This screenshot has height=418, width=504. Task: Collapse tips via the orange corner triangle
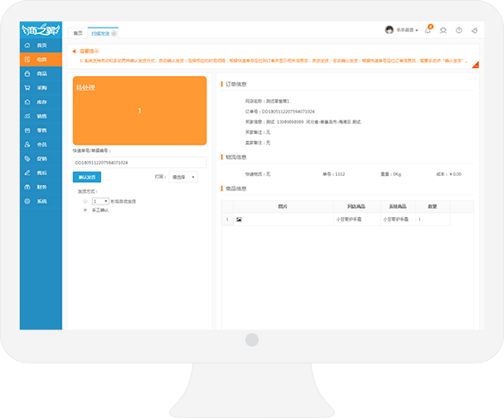point(476,65)
